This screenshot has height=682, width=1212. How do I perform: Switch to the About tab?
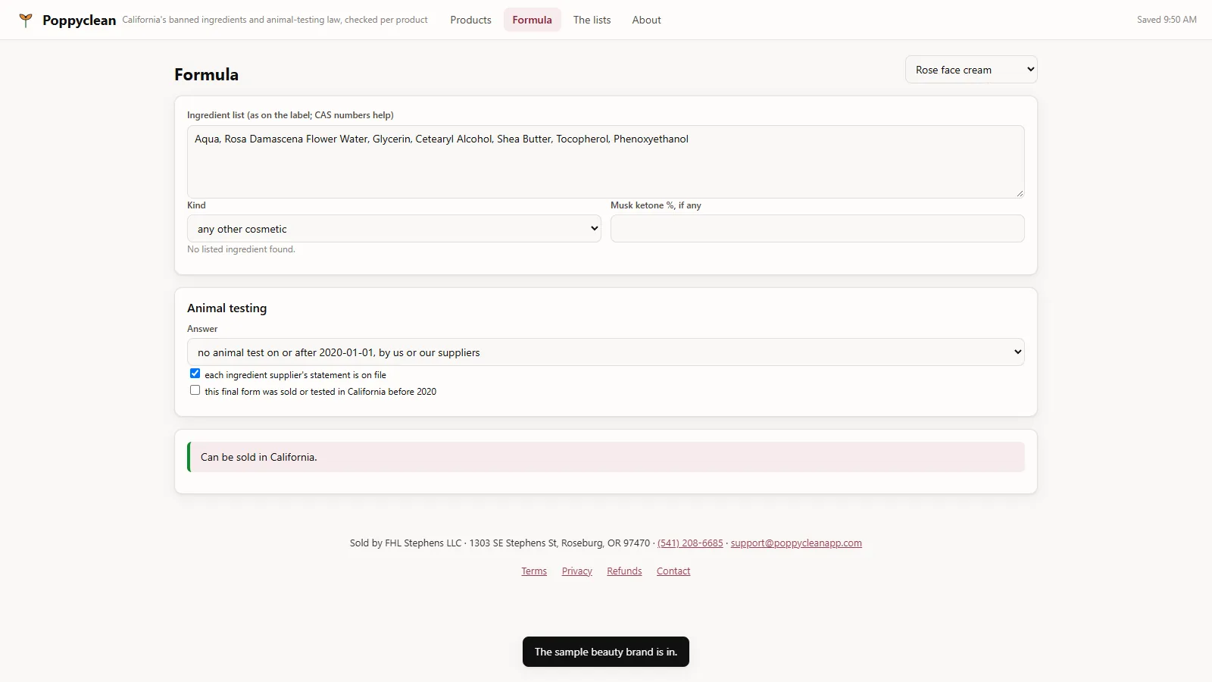click(646, 20)
